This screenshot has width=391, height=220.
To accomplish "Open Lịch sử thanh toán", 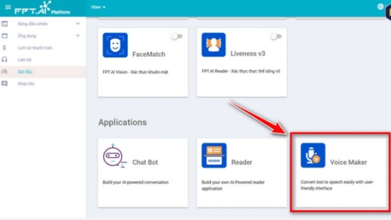I will coord(35,48).
